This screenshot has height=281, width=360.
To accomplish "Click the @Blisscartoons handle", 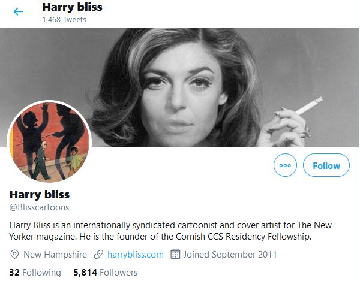I will coord(39,207).
